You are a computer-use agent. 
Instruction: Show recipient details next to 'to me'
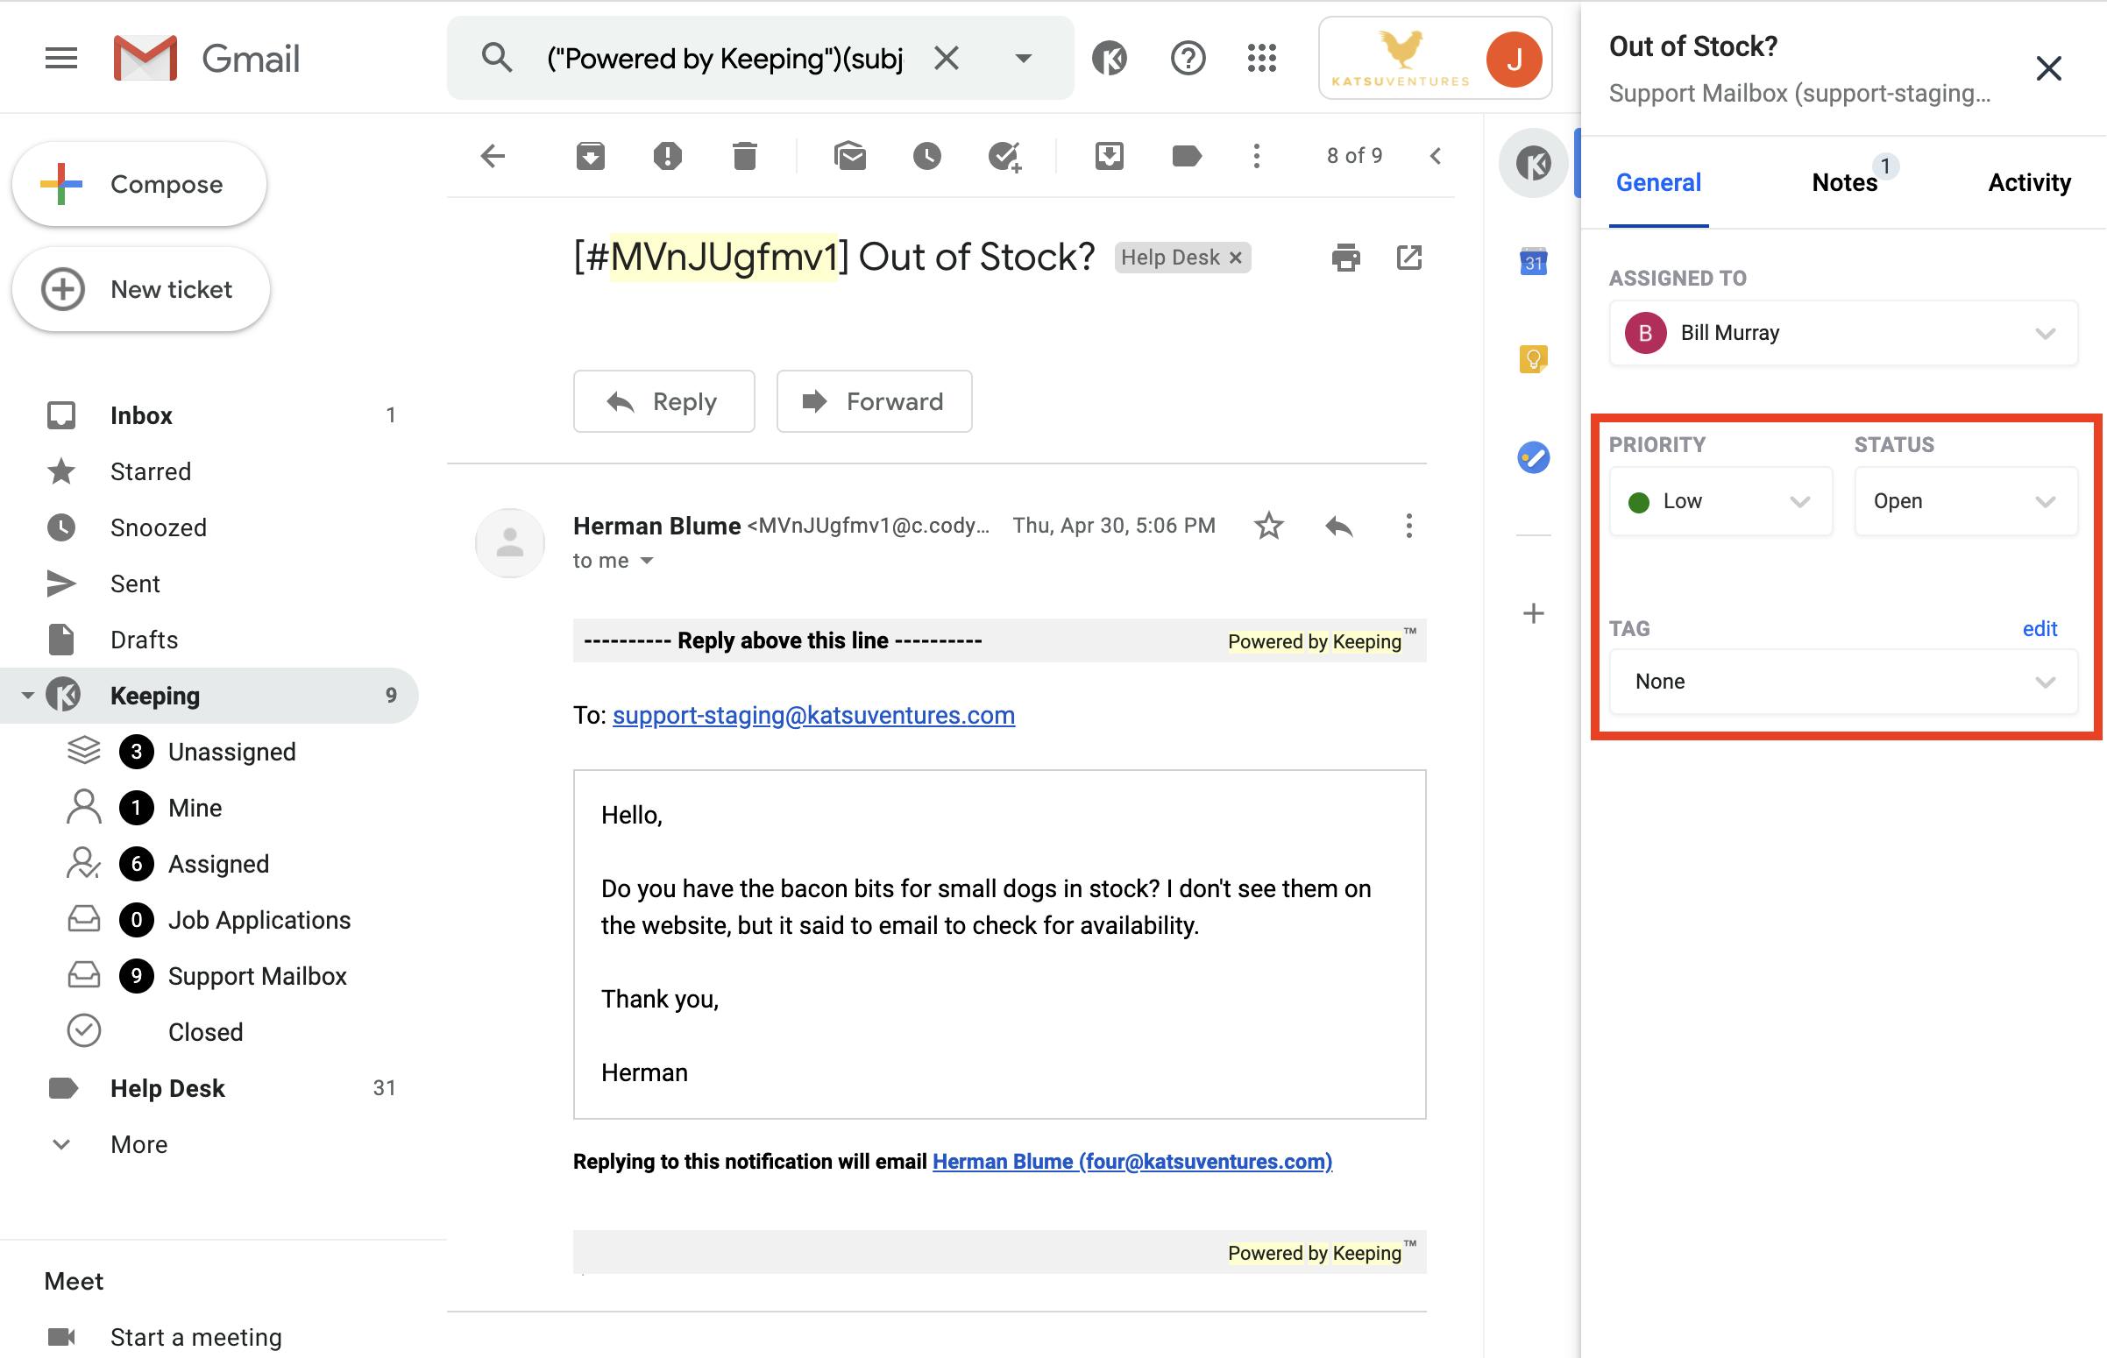[647, 561]
